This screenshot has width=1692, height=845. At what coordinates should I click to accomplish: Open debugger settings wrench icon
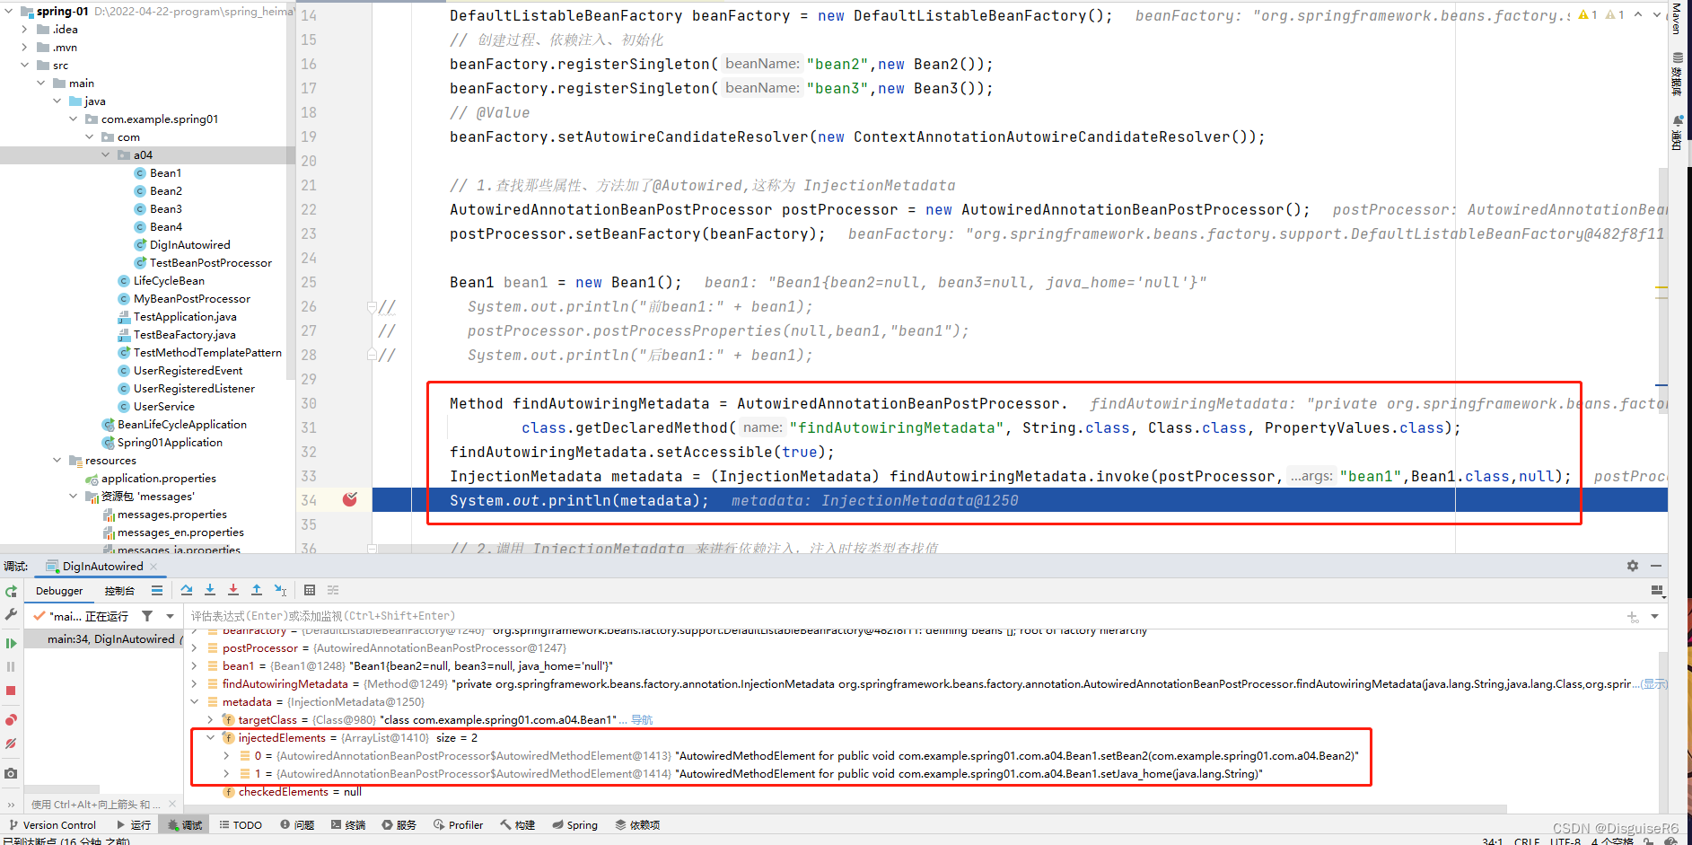(x=11, y=614)
